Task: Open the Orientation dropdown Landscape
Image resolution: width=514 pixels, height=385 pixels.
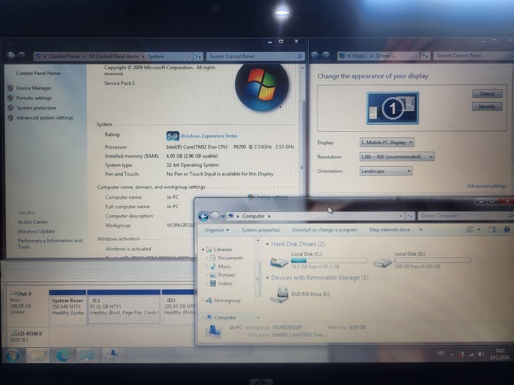Action: coord(386,171)
